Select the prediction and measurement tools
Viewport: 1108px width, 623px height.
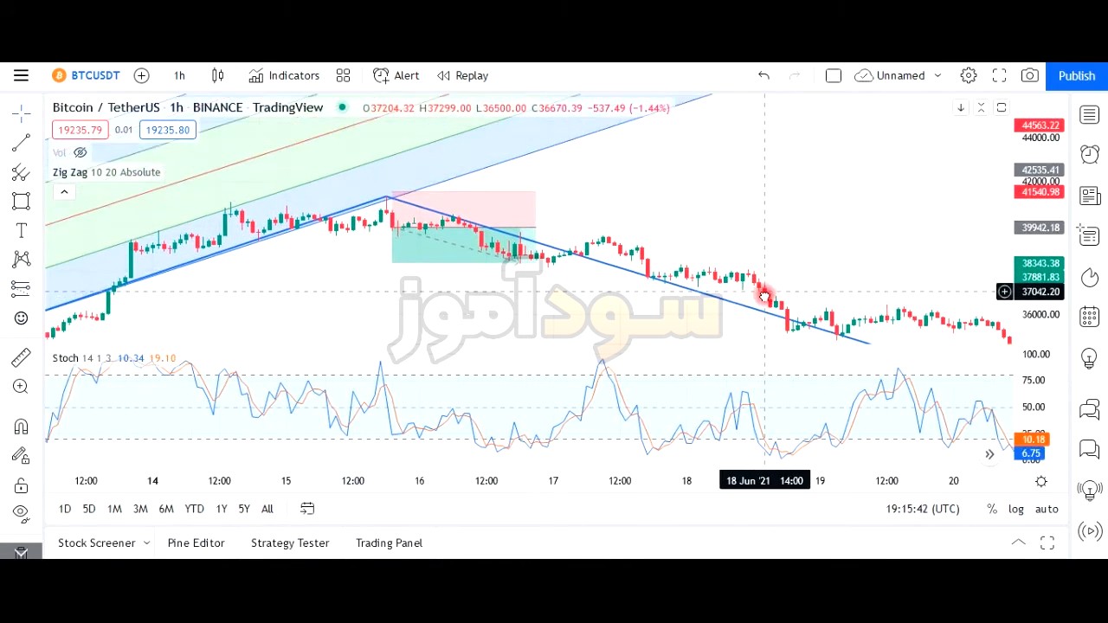pyautogui.click(x=22, y=288)
